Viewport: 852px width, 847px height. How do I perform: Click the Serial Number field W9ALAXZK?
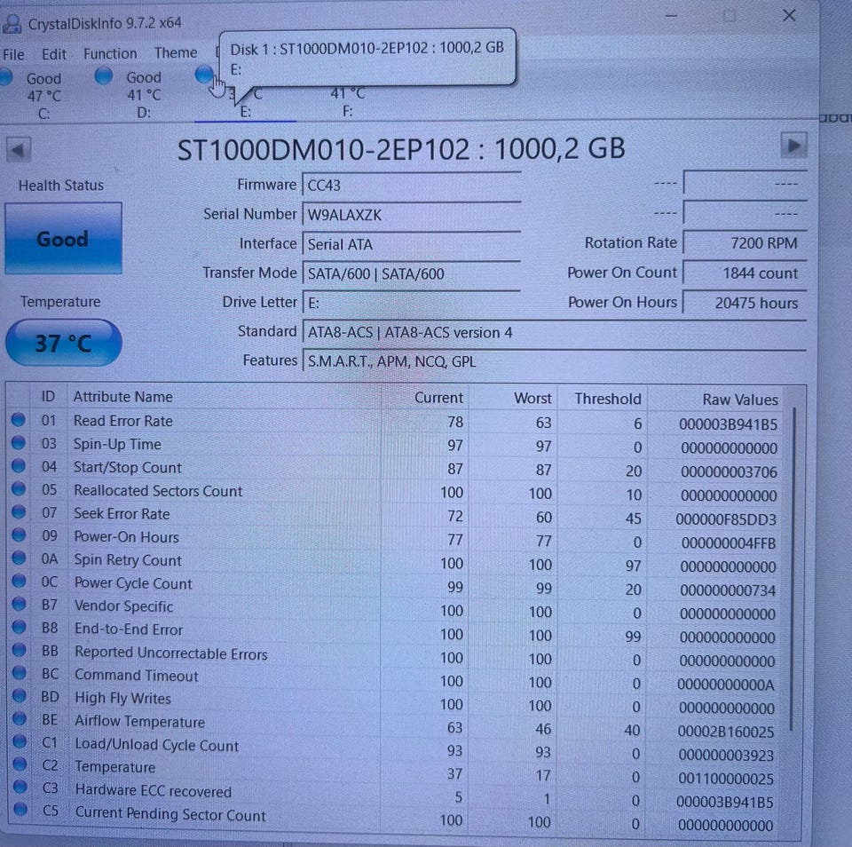coord(411,215)
